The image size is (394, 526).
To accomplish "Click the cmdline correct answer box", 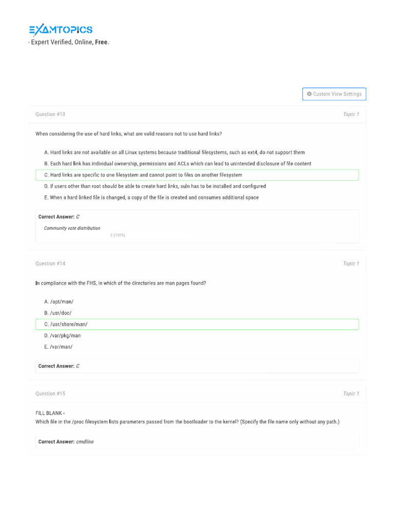I will (197, 442).
